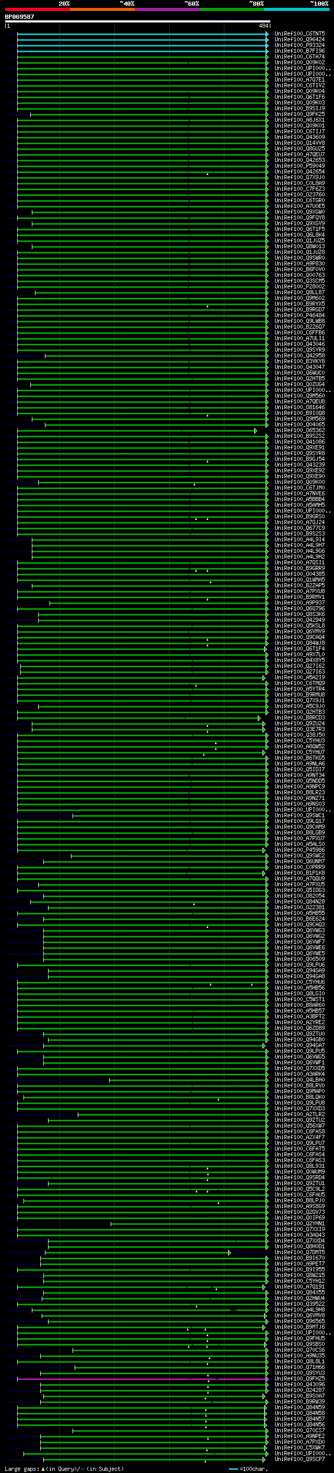
Task: Select the label UniRef100_Q9FQY8
Action: tap(300, 217)
